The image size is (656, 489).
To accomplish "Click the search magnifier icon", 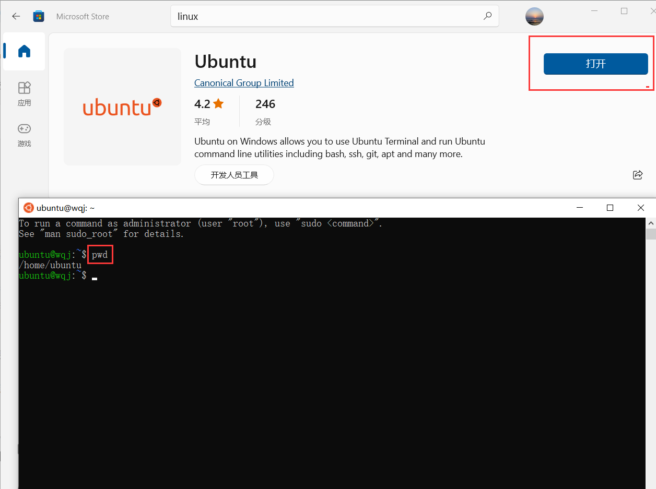I will tap(487, 16).
